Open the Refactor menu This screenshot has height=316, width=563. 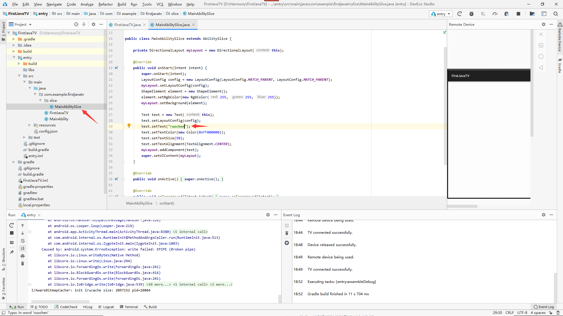(105, 4)
